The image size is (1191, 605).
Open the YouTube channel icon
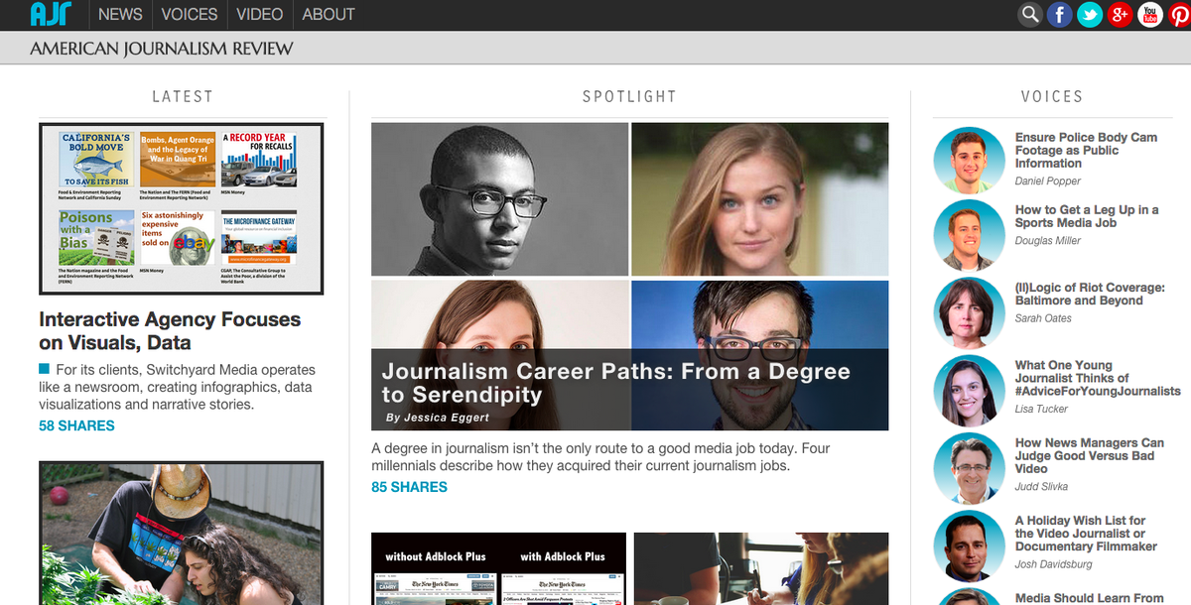click(1150, 14)
